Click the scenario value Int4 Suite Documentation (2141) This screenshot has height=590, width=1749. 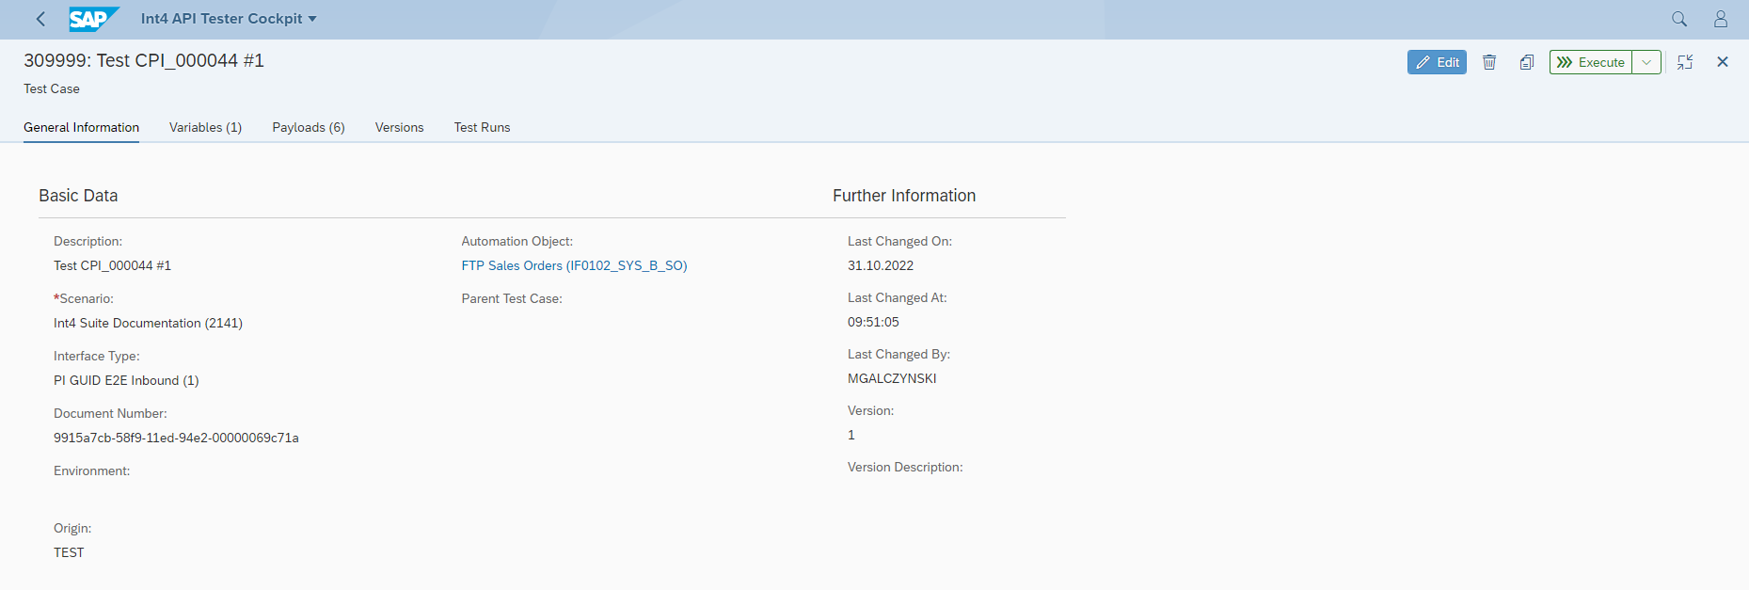[x=148, y=323]
